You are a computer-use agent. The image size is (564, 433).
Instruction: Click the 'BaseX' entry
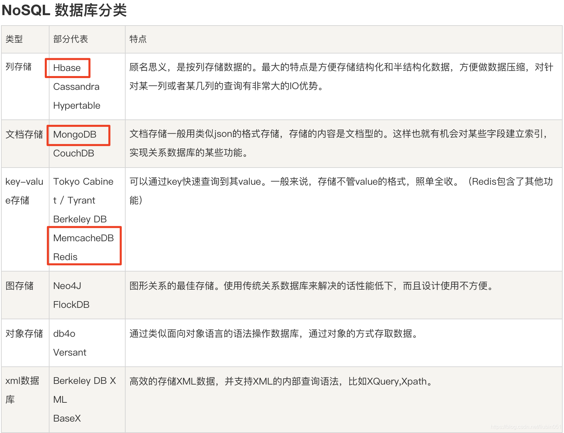coord(67,418)
